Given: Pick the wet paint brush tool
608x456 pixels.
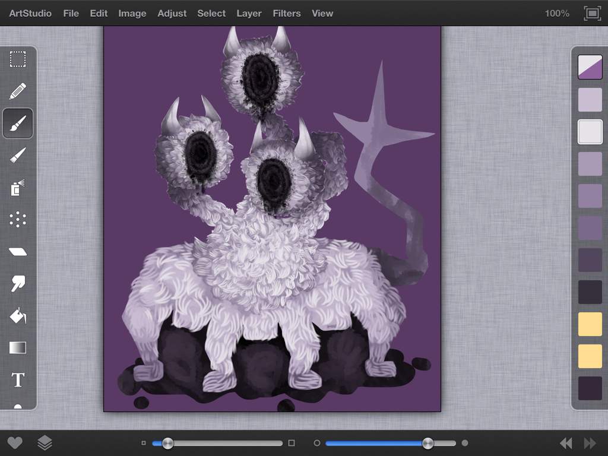Looking at the screenshot, I should [18, 155].
